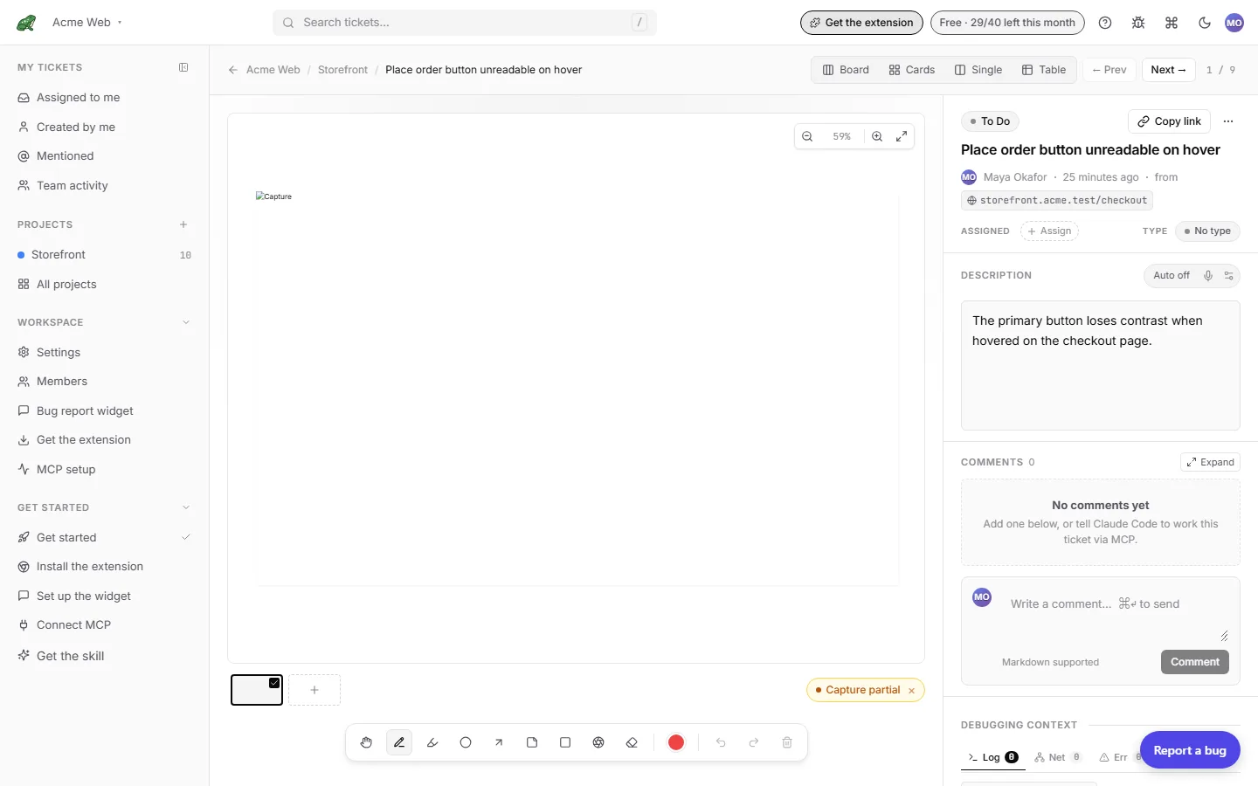Screen dimensions: 1258x786
Task: Delete annotations with the trash icon
Action: (787, 742)
